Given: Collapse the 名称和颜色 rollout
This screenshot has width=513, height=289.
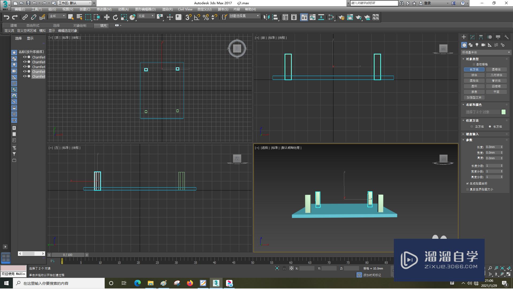Looking at the screenshot, I should (474, 105).
